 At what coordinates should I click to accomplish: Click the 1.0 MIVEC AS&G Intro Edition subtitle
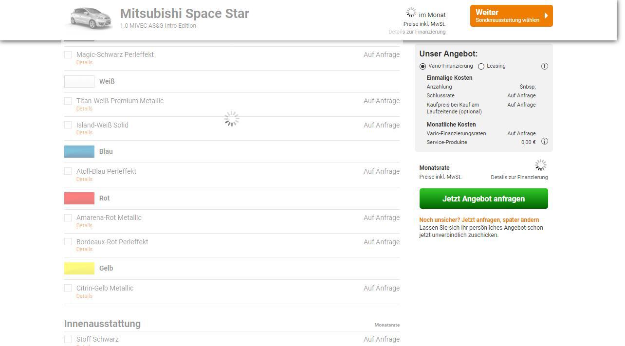[x=158, y=26]
